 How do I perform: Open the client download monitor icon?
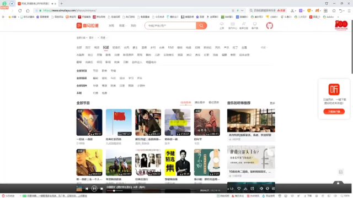(255, 26)
